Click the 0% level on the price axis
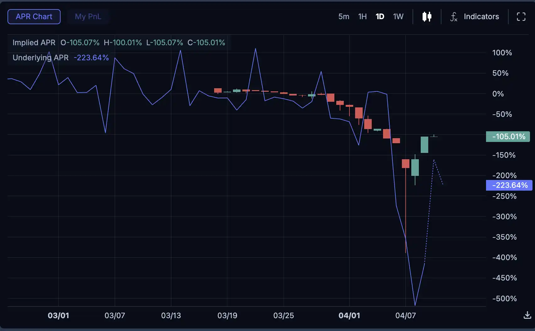This screenshot has height=331, width=535. point(498,94)
